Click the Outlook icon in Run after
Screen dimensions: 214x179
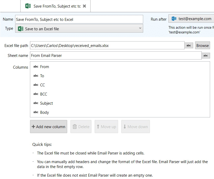point(174,19)
